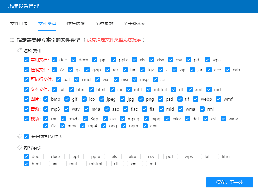Uncheck the 7z checkbox
This screenshot has height=190, width=258.
(54, 70)
